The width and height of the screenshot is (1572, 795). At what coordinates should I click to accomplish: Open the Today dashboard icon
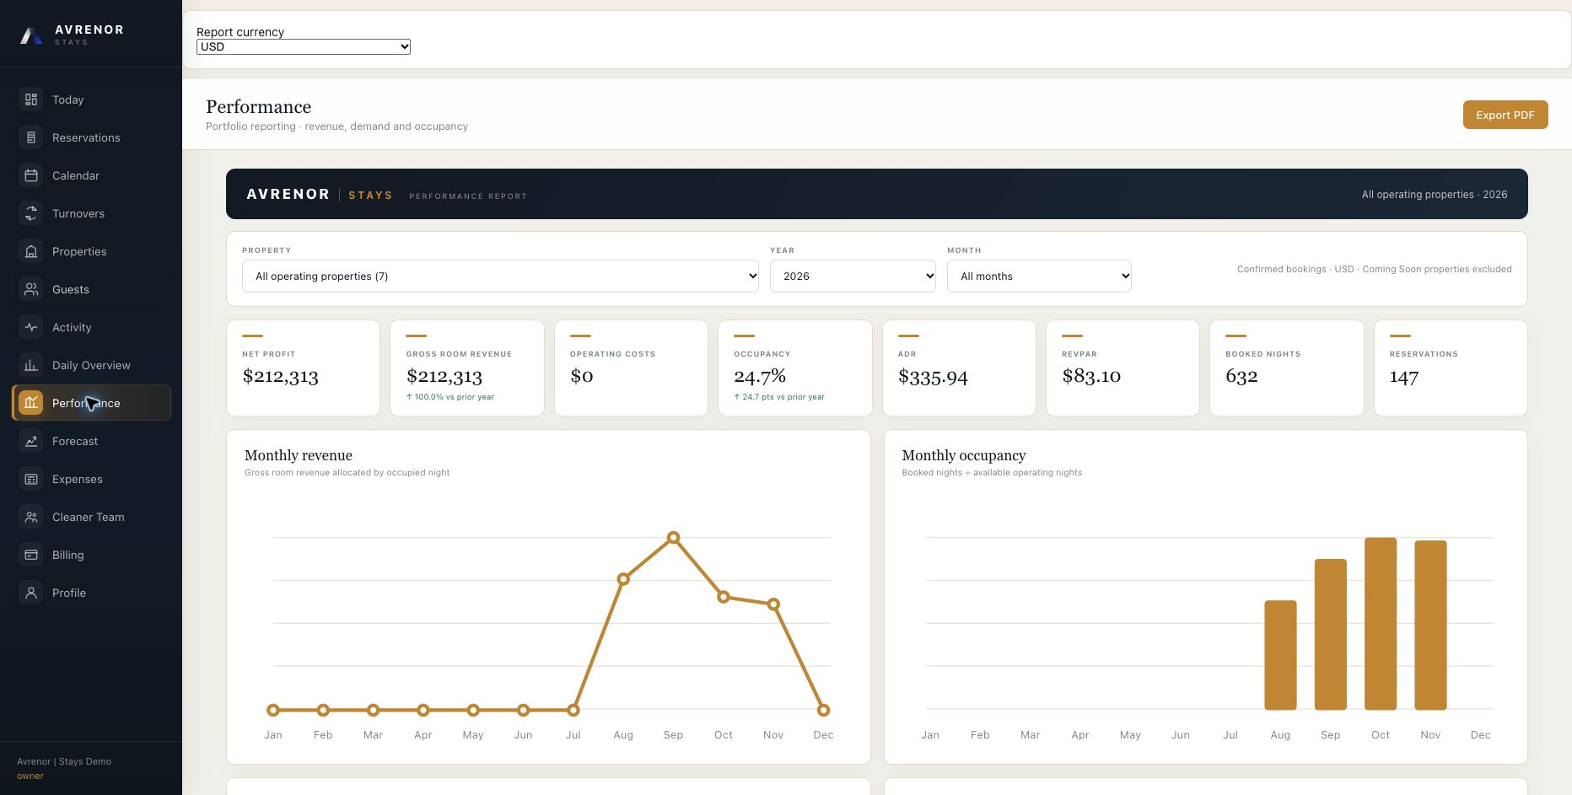[31, 99]
